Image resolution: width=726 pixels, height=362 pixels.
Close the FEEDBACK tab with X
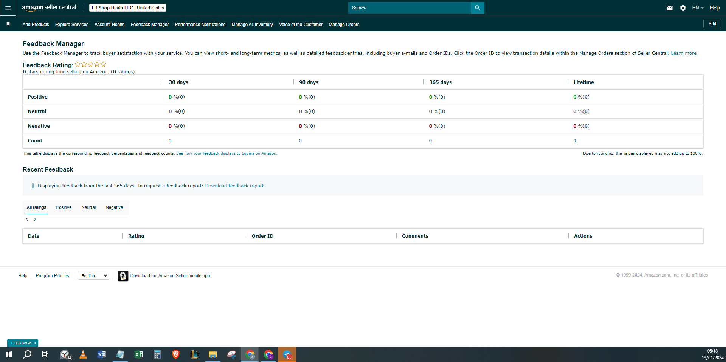click(35, 343)
